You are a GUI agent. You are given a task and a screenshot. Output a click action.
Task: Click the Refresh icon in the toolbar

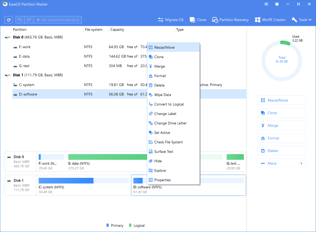click(9, 19)
